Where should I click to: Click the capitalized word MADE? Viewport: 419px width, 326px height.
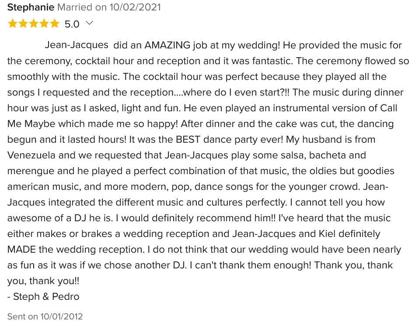point(21,250)
